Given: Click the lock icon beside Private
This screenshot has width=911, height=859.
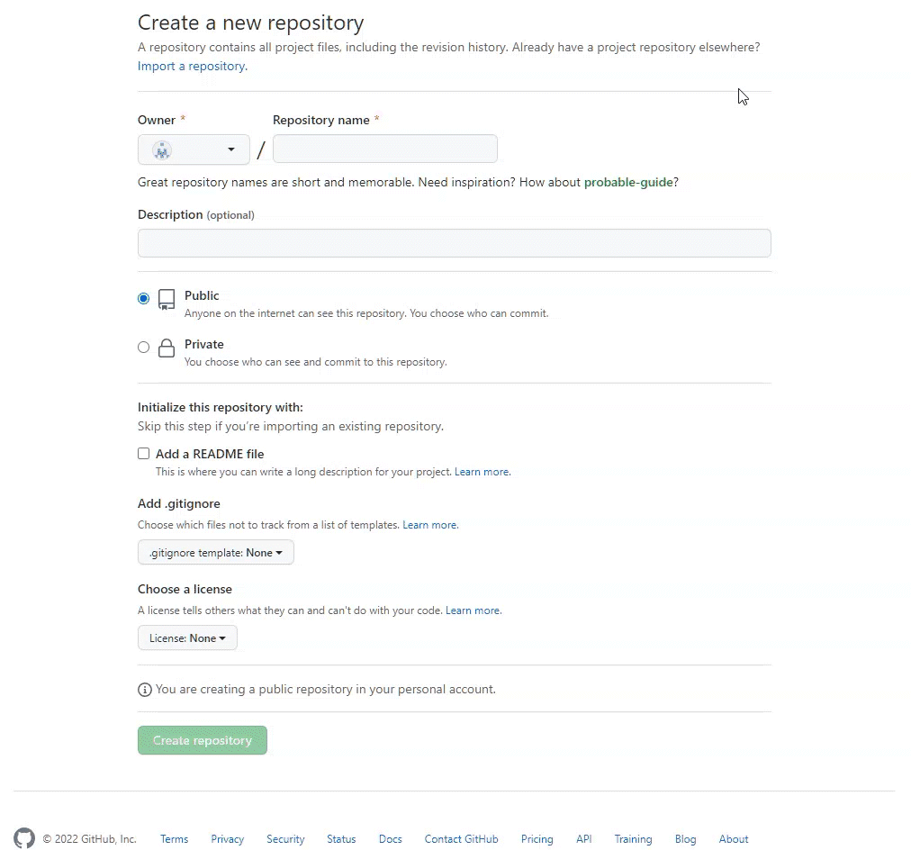Looking at the screenshot, I should click(166, 347).
